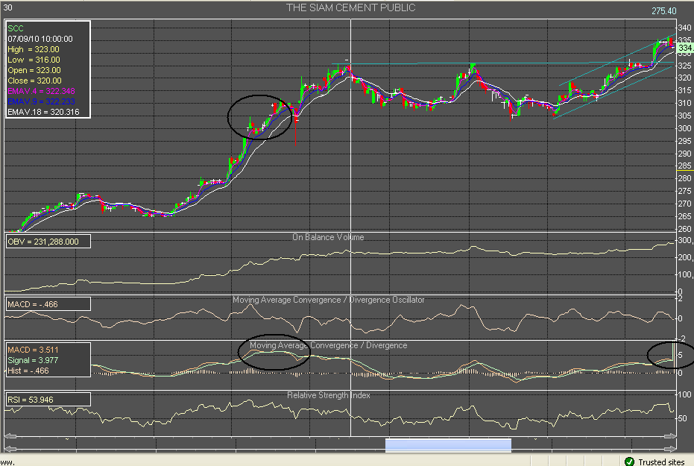The image size is (694, 466).
Task: Click the MACD = 3.511 reading
Action: click(x=33, y=350)
